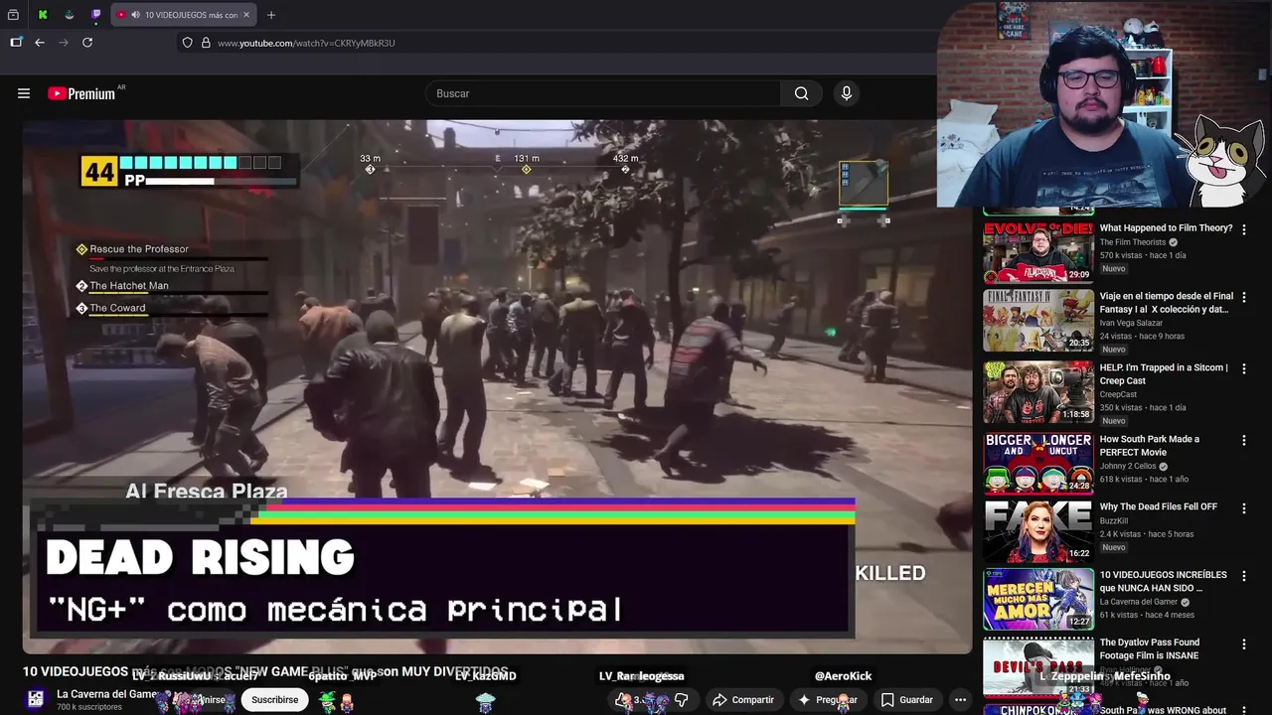Click Compartir share button

743,700
